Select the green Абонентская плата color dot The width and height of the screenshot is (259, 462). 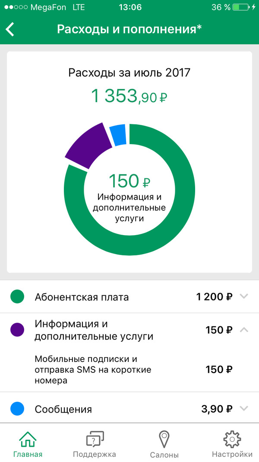(17, 297)
